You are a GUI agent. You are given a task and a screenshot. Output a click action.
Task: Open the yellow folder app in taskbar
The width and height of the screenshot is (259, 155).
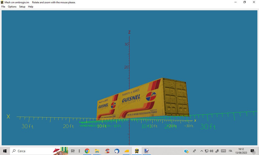(x=127, y=151)
